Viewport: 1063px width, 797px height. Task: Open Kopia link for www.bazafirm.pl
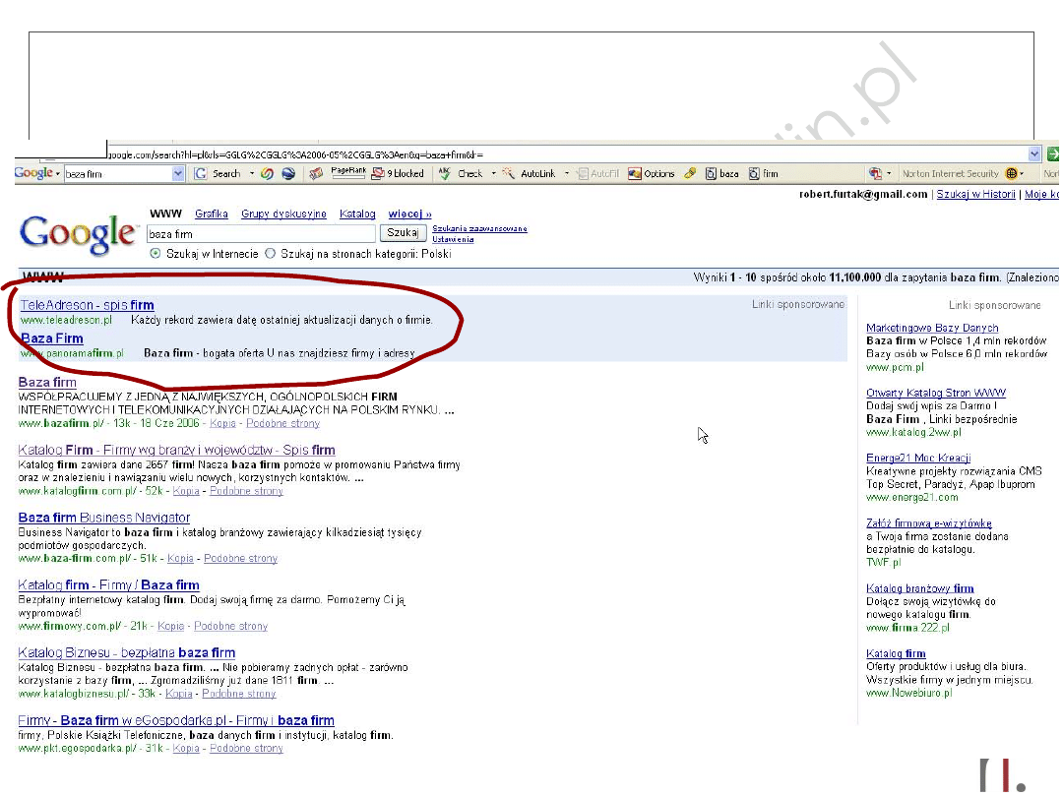click(222, 423)
